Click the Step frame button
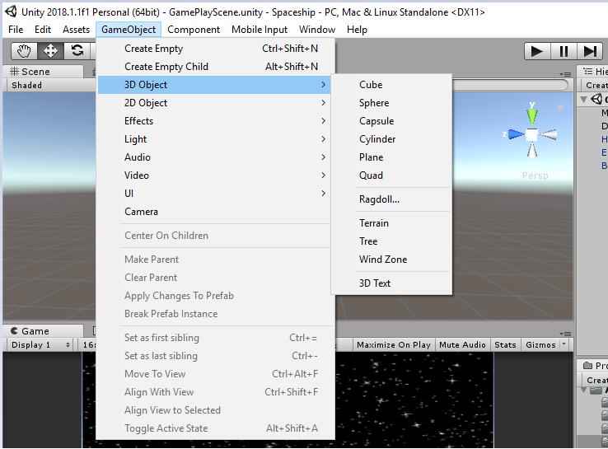 [590, 51]
